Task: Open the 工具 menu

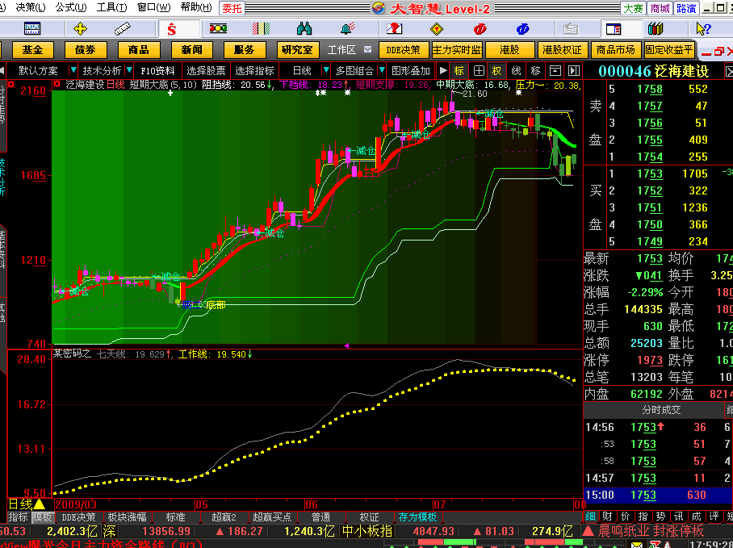Action: click(x=111, y=7)
